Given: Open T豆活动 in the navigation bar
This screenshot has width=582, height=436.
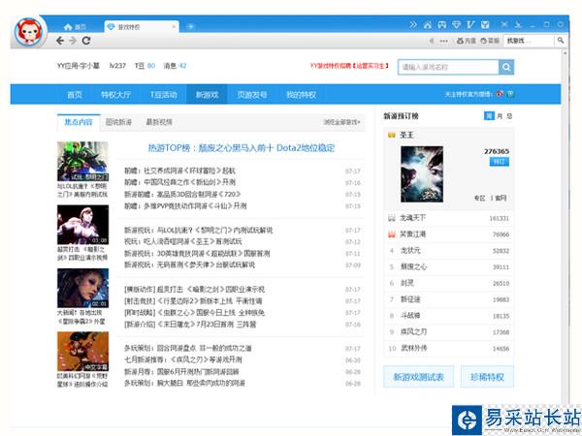Looking at the screenshot, I should pos(163,95).
